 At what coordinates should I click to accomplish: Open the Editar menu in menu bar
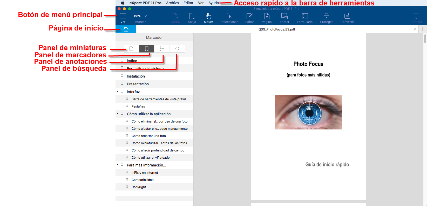tap(188, 3)
